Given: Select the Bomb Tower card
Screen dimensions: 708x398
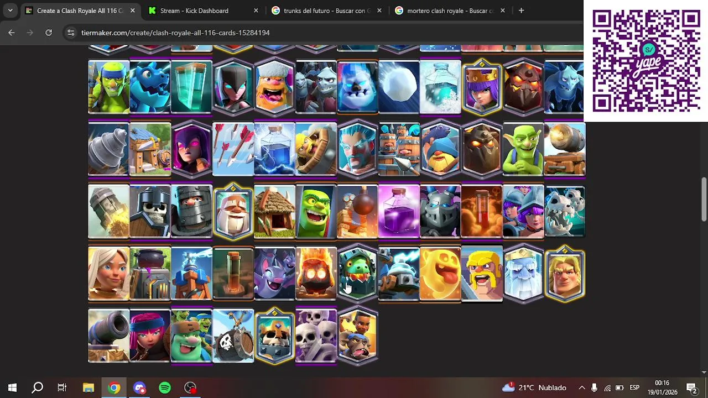Looking at the screenshot, I should tap(357, 211).
